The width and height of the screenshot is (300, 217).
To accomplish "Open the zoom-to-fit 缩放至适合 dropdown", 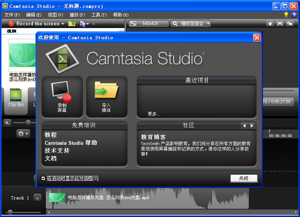I will [x=190, y=23].
